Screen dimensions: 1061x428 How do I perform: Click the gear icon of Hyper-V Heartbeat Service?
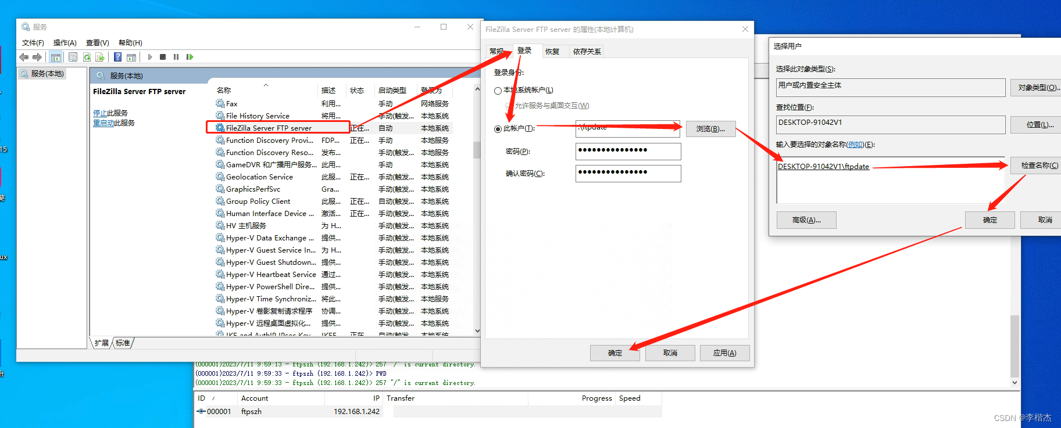(220, 274)
